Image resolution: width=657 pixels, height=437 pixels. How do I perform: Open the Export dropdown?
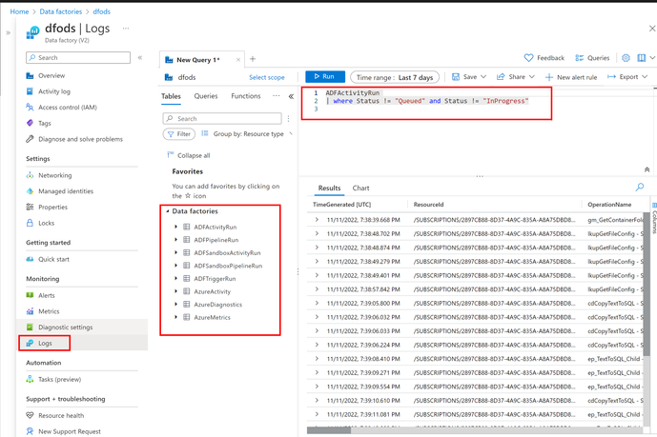click(627, 77)
